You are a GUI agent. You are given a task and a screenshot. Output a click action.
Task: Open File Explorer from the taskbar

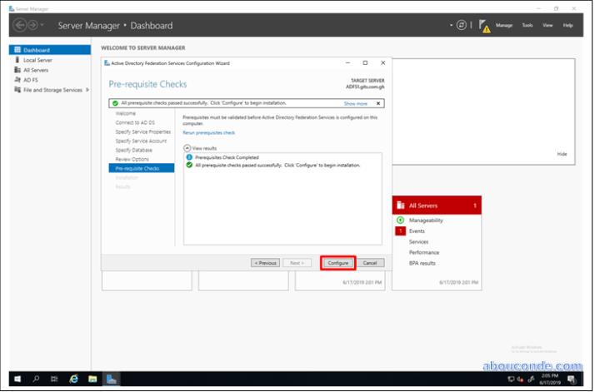click(92, 379)
